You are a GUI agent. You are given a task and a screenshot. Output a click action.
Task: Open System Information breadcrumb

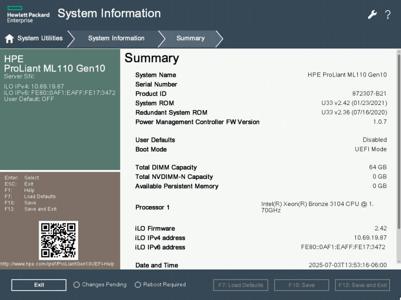click(x=116, y=38)
